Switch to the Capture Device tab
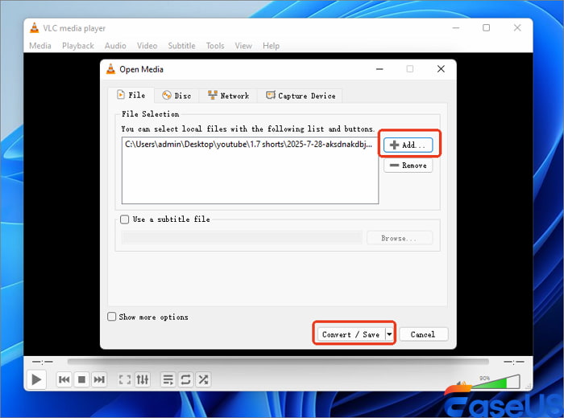 [300, 96]
